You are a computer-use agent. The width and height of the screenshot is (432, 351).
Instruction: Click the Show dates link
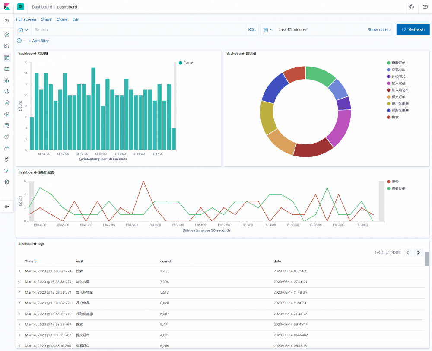378,30
